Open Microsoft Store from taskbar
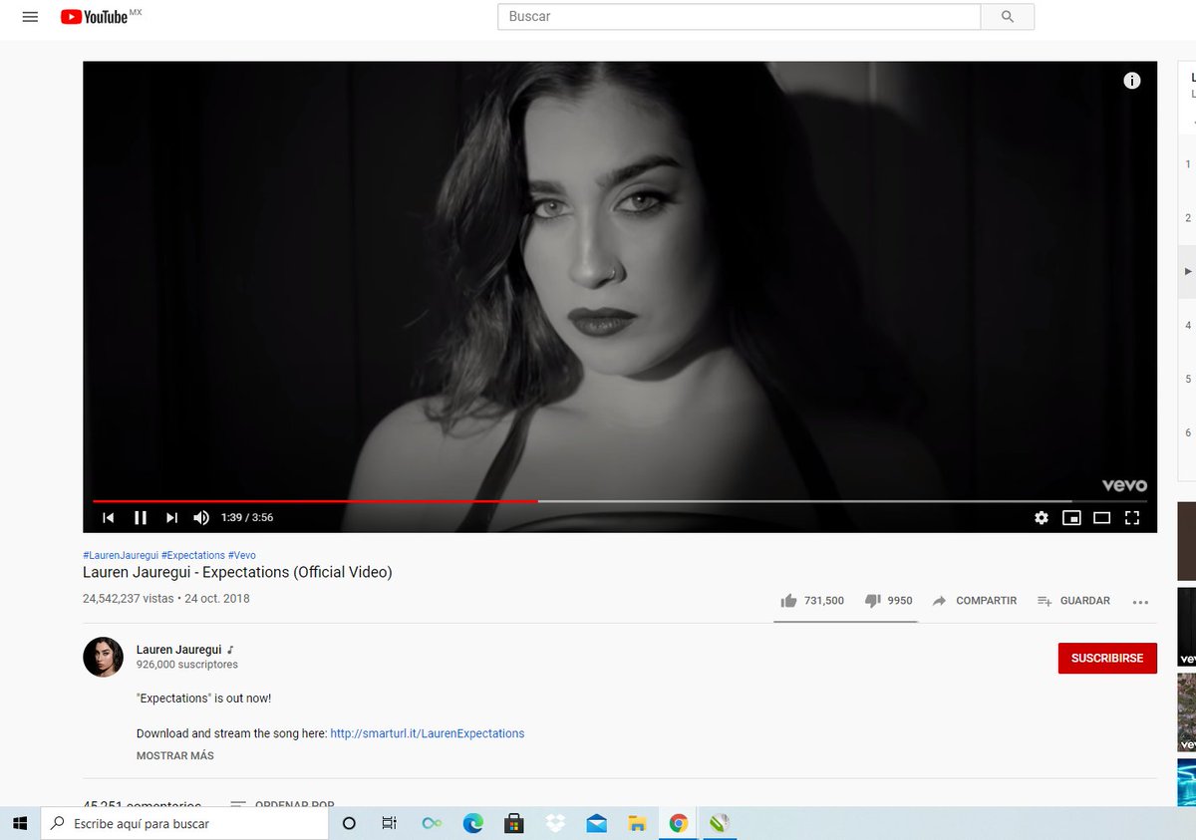Screen dimensions: 1196x840 pos(514,824)
